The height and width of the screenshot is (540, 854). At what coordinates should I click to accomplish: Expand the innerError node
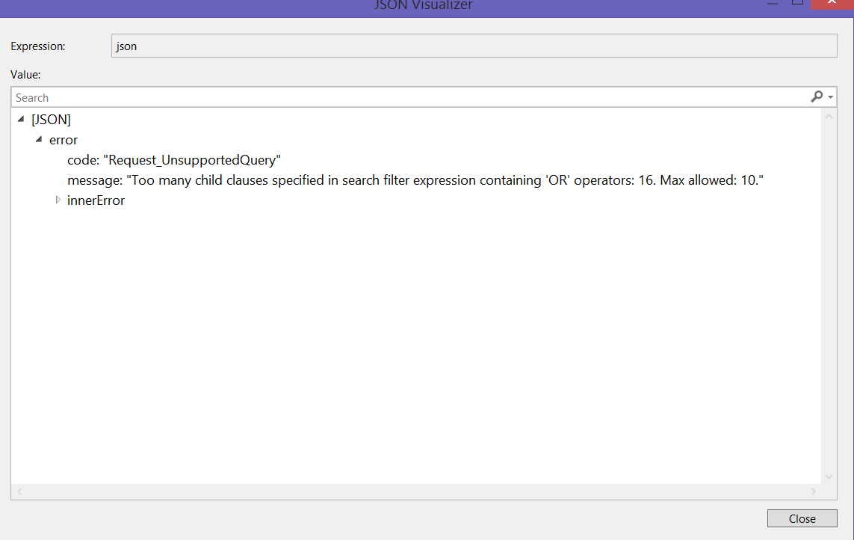click(58, 200)
